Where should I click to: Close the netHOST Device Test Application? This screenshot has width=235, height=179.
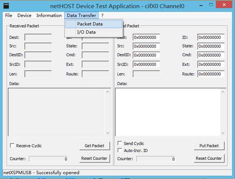click(x=224, y=5)
